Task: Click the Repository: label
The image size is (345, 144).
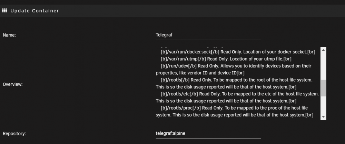Action: [14, 133]
